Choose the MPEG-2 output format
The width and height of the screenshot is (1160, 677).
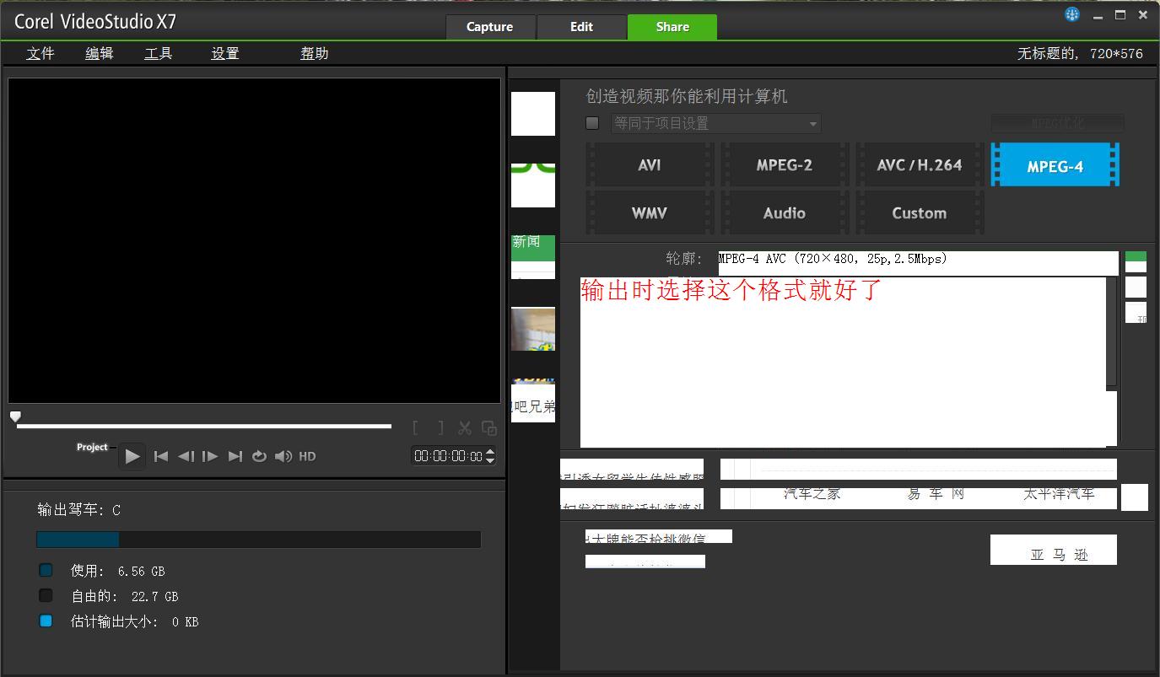point(785,165)
